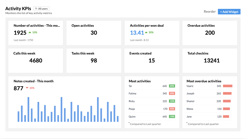The height and width of the screenshot is (139, 247).
Task: Click Jane's overdue activities bar
Action: tap(226, 116)
